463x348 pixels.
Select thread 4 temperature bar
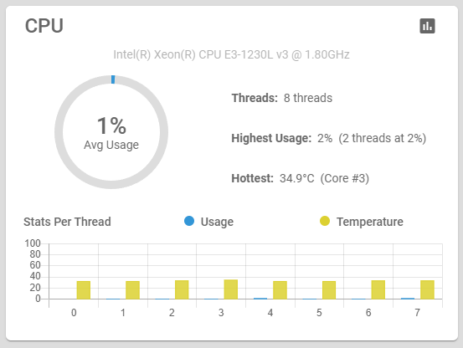[x=280, y=290]
